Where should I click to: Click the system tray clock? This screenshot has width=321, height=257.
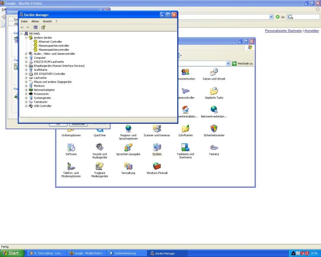(314, 253)
